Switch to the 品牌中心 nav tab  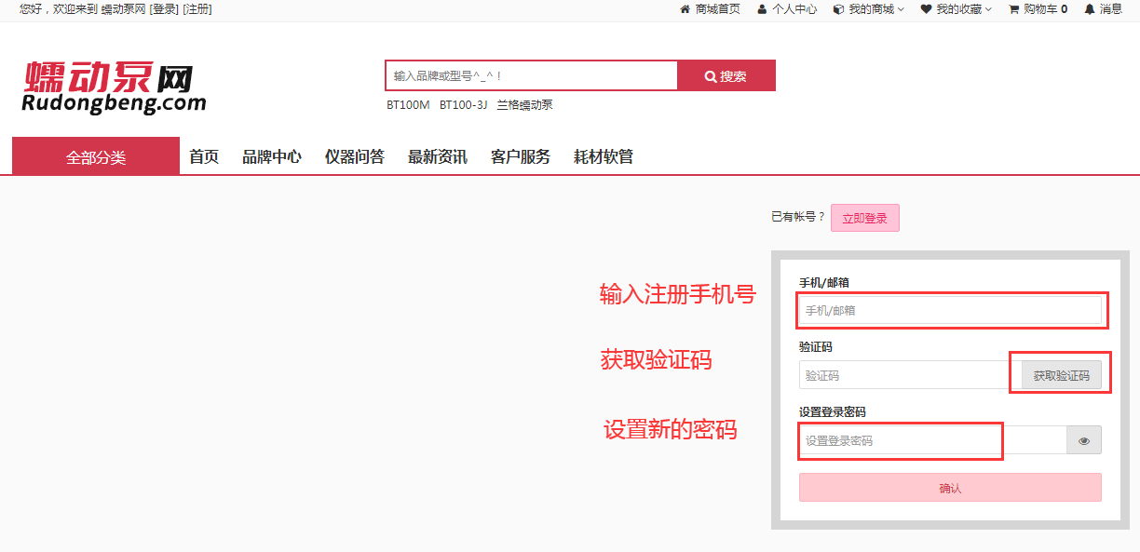click(271, 155)
